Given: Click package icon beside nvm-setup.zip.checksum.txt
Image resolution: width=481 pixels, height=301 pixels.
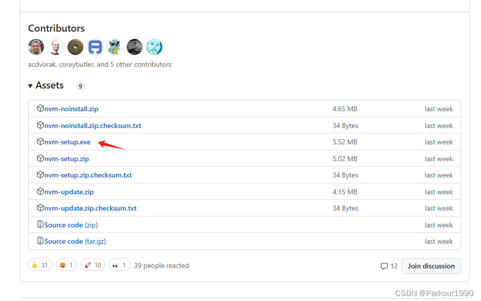Looking at the screenshot, I should [40, 174].
